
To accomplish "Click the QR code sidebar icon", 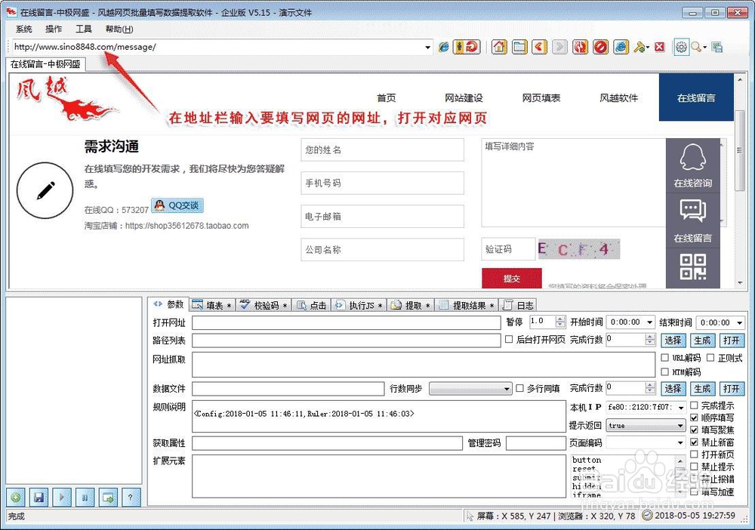I will coord(693,267).
